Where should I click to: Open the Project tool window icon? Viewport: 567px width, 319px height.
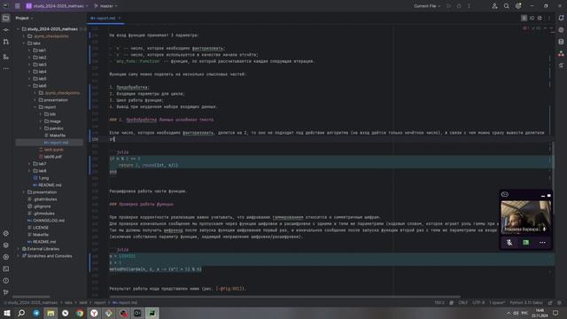6,18
